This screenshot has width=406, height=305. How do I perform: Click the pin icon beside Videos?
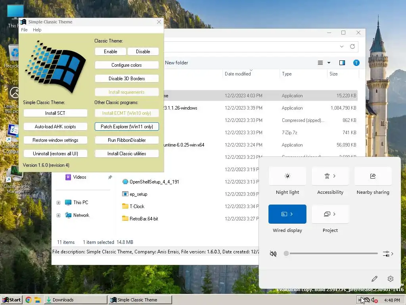(110, 177)
